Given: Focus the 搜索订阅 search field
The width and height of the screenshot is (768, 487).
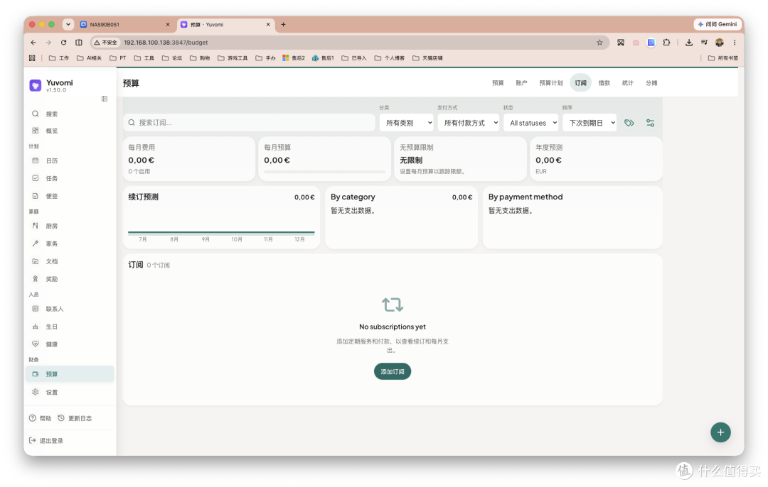Looking at the screenshot, I should point(249,123).
